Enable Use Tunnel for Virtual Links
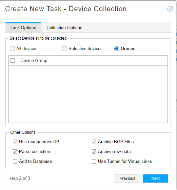 (x=94, y=162)
